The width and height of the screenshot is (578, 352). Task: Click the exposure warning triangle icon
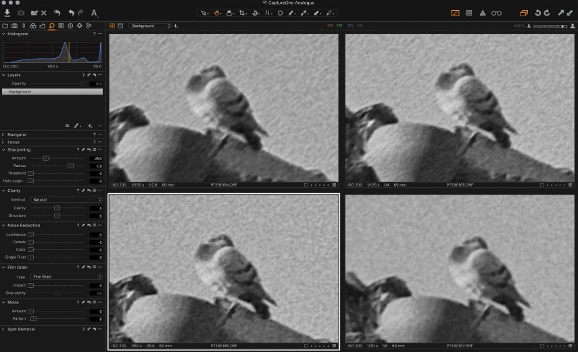coord(482,13)
